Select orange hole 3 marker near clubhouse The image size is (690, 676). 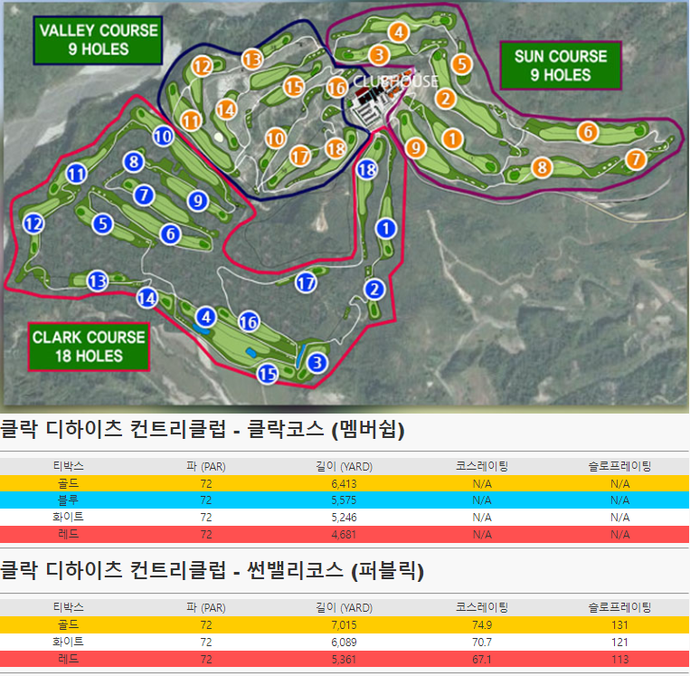coord(379,55)
